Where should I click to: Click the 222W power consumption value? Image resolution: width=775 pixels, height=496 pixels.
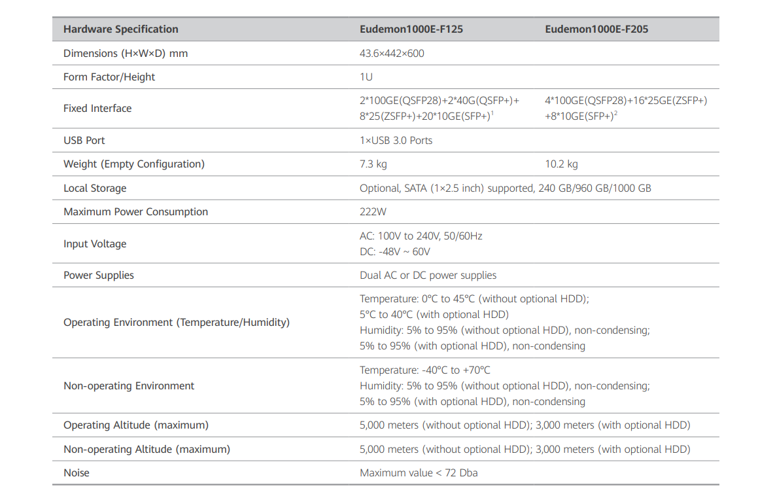click(x=373, y=212)
